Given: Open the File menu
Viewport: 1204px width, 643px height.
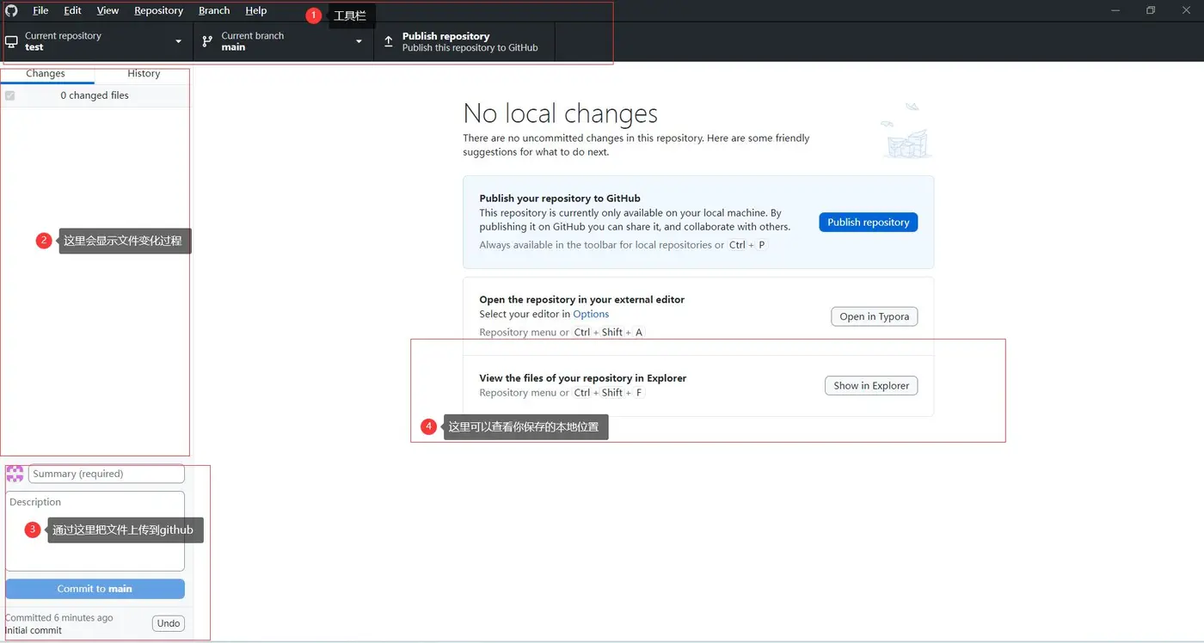Looking at the screenshot, I should [40, 10].
